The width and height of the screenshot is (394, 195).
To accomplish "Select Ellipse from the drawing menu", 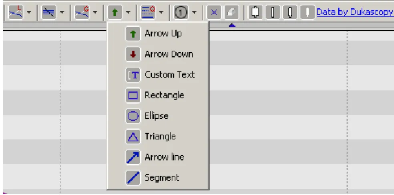I will pos(158,116).
